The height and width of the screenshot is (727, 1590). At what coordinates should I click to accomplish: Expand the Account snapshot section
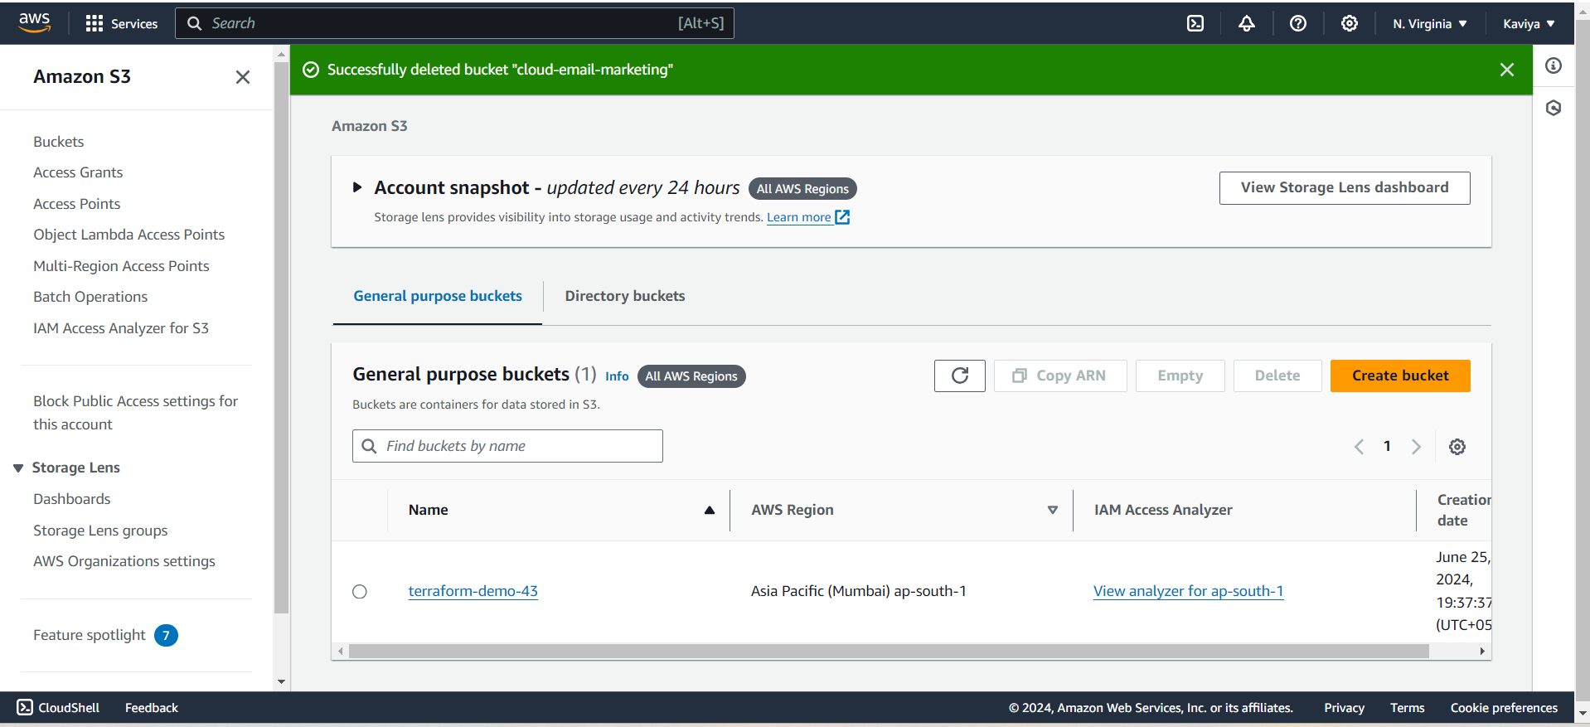[x=357, y=187]
